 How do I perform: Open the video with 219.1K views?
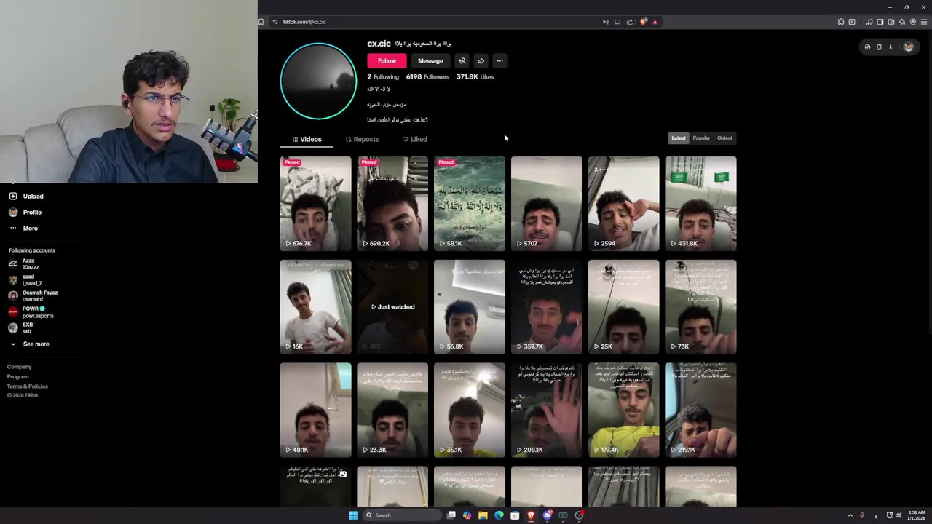[x=701, y=410]
